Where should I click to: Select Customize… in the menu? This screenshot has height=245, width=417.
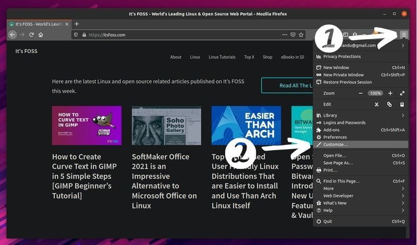(361, 144)
